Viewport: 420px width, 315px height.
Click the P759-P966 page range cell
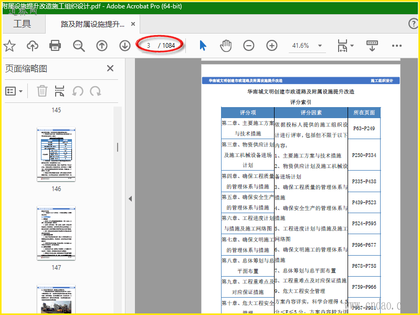coord(364,287)
